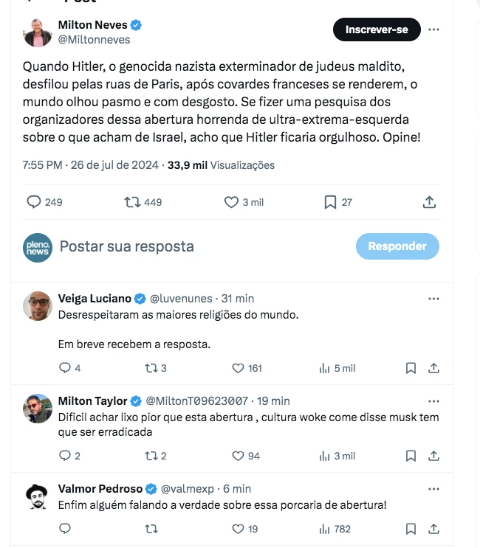Share Valmor Pedroso's reply

point(434,528)
